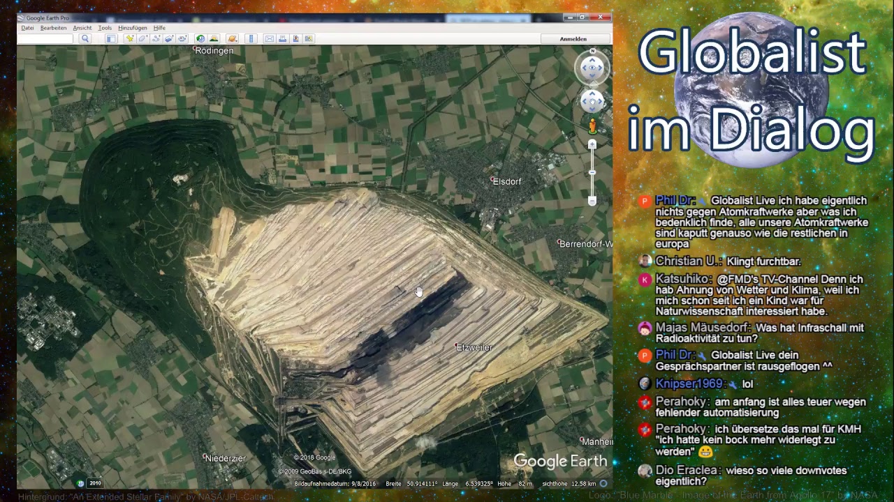Click the zoom slider handle
The width and height of the screenshot is (894, 502).
coord(592,173)
